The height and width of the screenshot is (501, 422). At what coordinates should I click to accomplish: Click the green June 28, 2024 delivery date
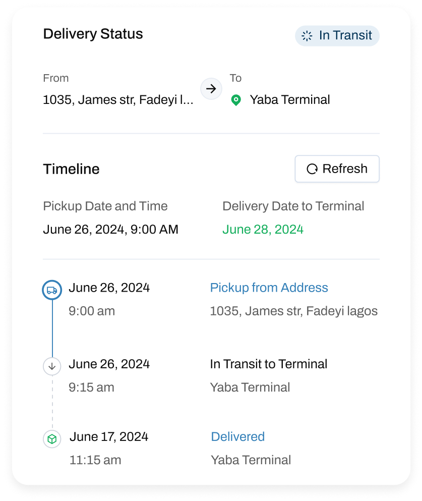coord(263,230)
